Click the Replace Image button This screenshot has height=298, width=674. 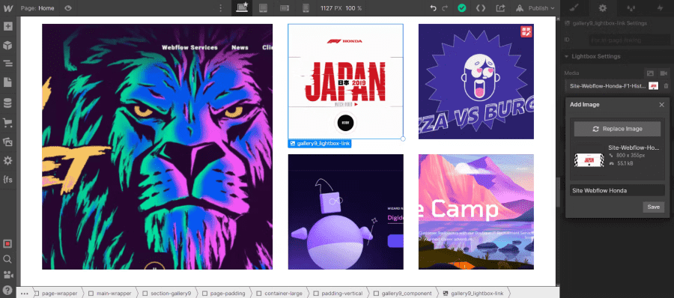(x=617, y=129)
